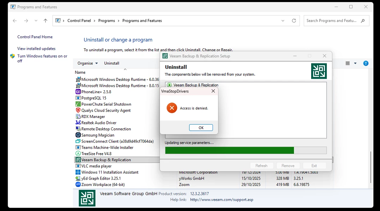This screenshot has height=211, width=380.
Task: Click the red error icon in VmaStopDrivers dialog
Action: point(172,108)
